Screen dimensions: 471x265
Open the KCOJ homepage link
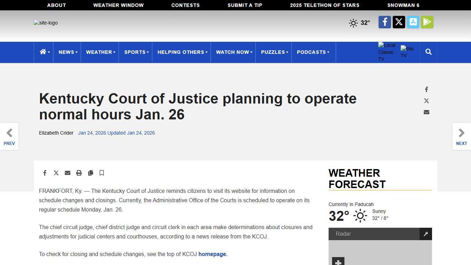click(x=211, y=254)
